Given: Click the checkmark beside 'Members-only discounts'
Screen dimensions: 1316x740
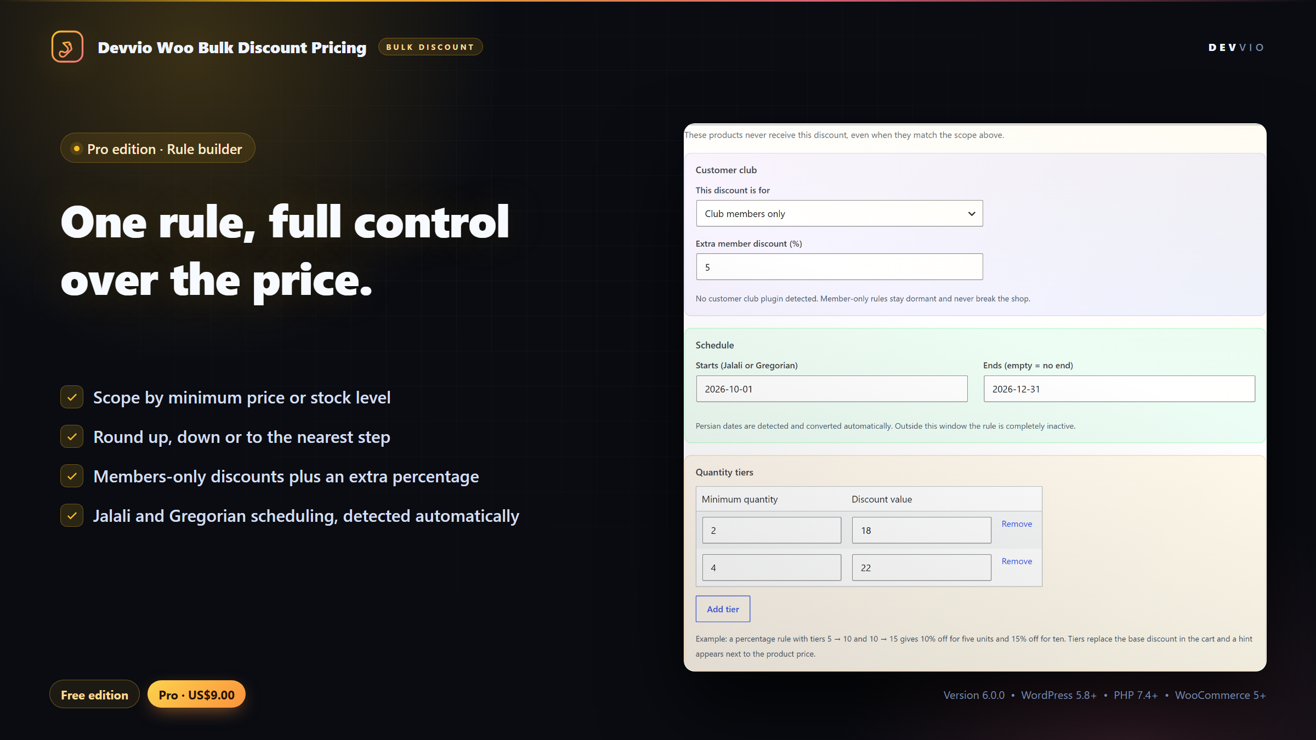Looking at the screenshot, I should point(72,476).
